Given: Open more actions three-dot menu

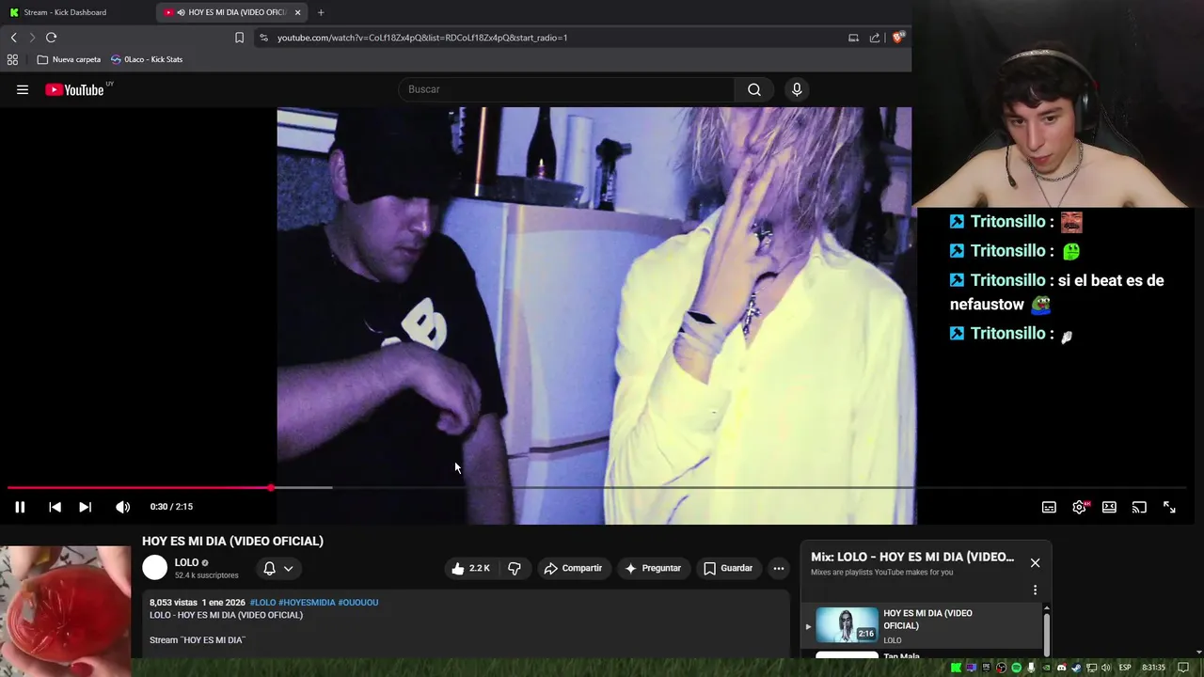Looking at the screenshot, I should coord(778,568).
